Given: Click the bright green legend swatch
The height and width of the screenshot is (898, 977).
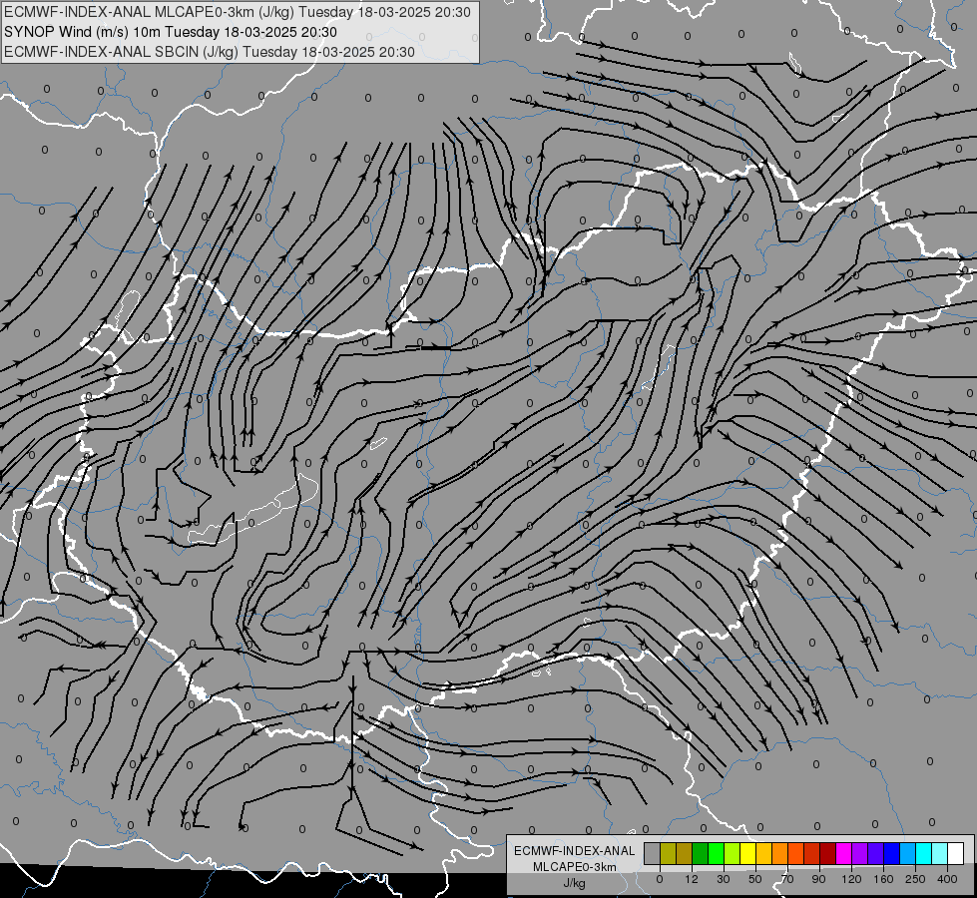Looking at the screenshot, I should (x=717, y=853).
